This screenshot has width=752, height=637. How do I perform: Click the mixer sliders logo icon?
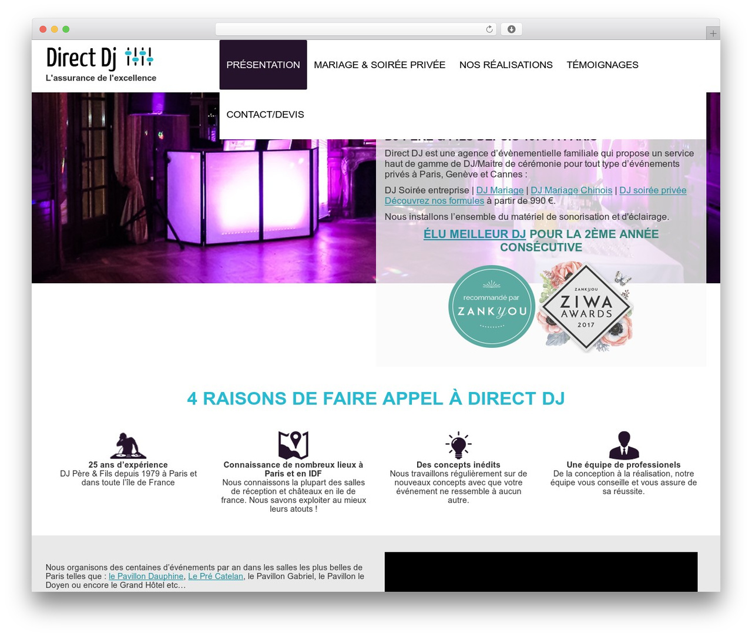tap(139, 57)
